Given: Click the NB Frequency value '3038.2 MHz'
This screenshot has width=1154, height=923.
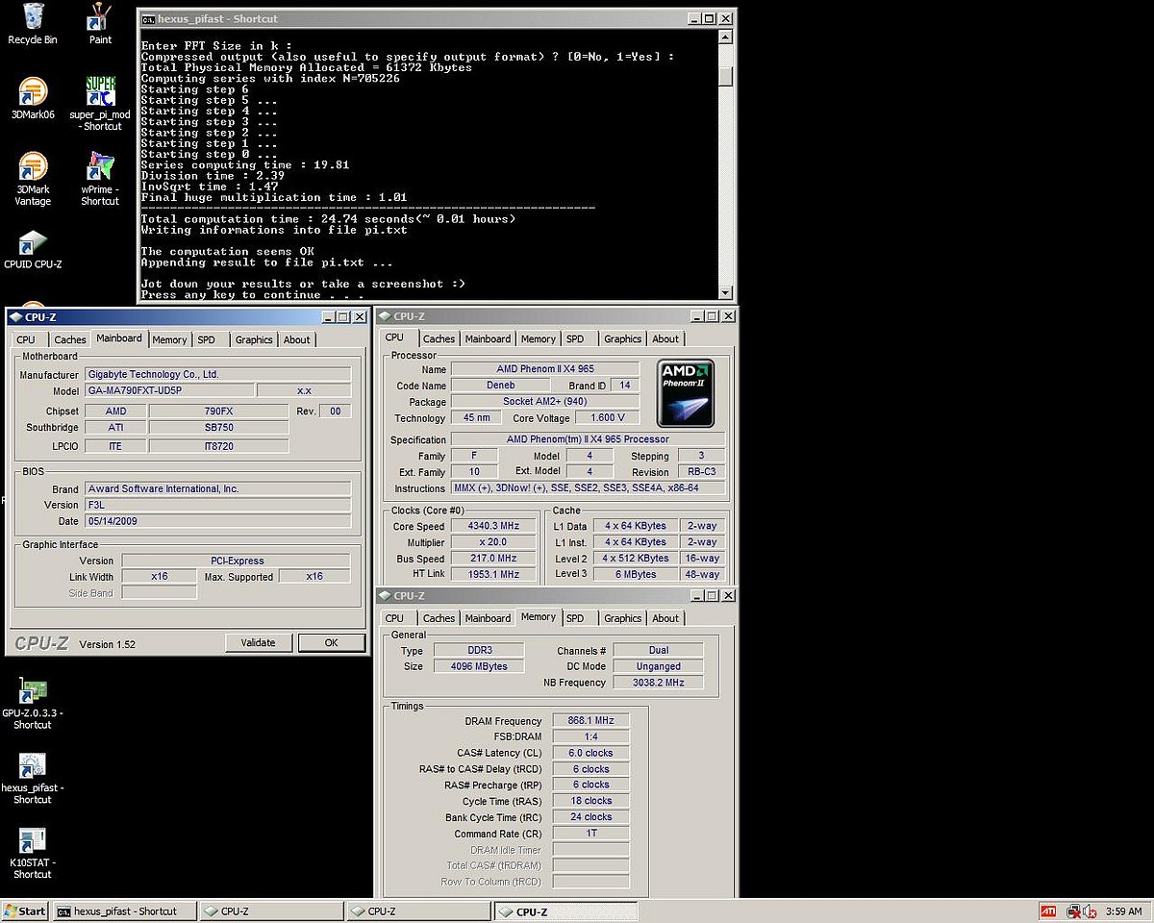Looking at the screenshot, I should point(659,683).
